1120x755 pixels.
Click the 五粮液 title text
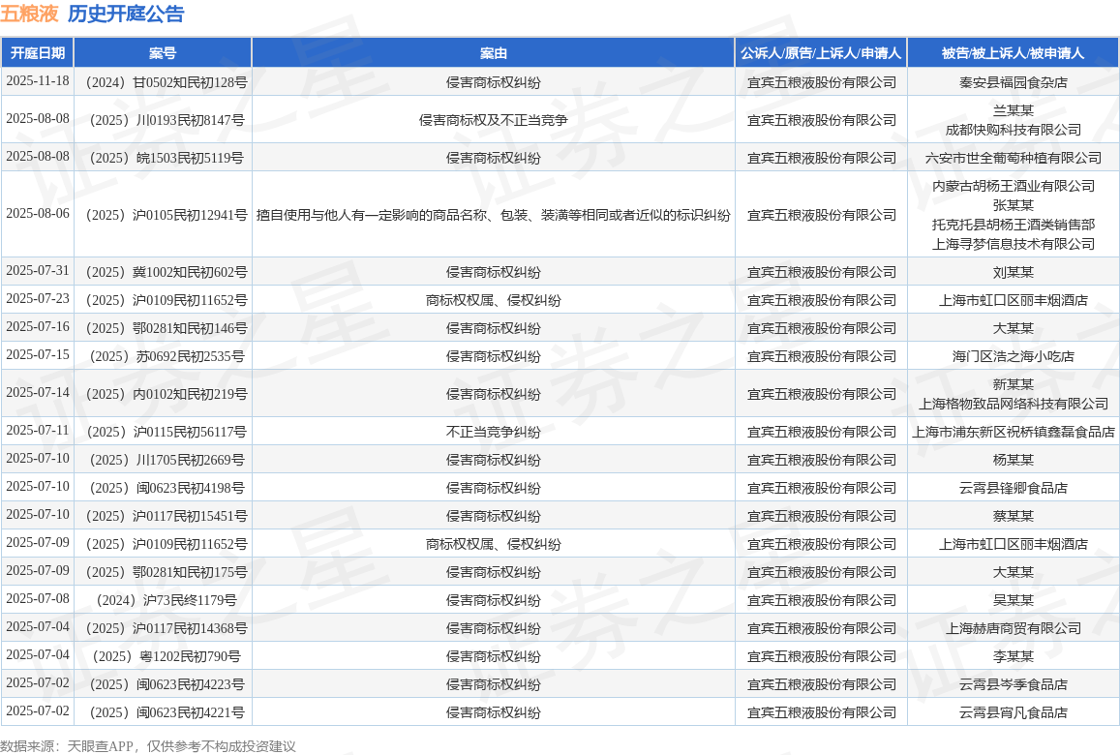(x=29, y=14)
